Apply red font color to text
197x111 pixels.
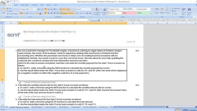40,13
